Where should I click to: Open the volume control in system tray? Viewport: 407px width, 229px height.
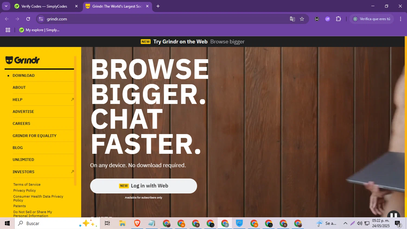pos(360,223)
